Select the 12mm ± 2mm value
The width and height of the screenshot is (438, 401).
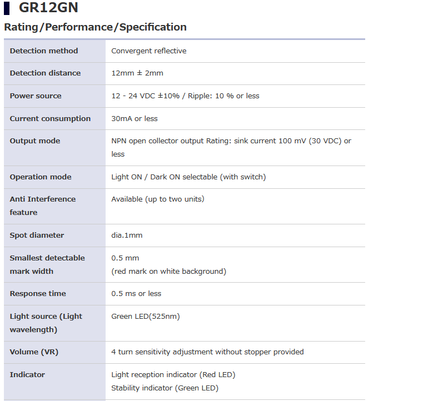point(137,73)
